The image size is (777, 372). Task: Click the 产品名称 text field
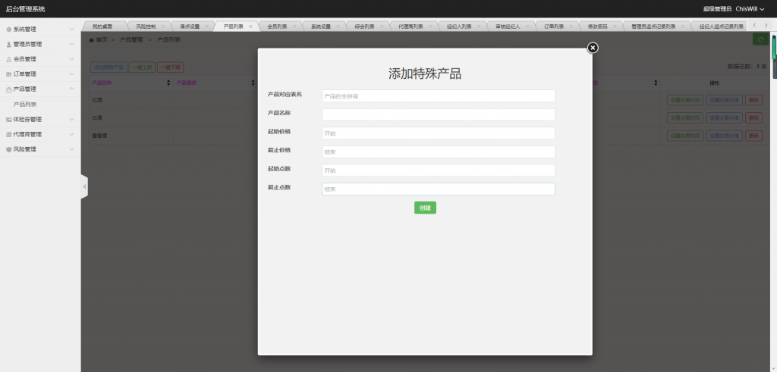438,114
